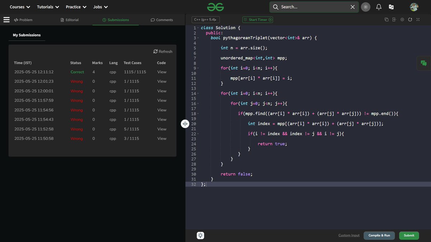Click the 1115 / 1115 test cases cell
The image size is (431, 242).
coord(135,72)
